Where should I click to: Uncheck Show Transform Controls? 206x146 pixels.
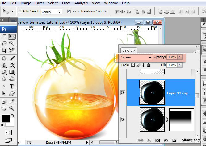pyautogui.click(x=69, y=11)
